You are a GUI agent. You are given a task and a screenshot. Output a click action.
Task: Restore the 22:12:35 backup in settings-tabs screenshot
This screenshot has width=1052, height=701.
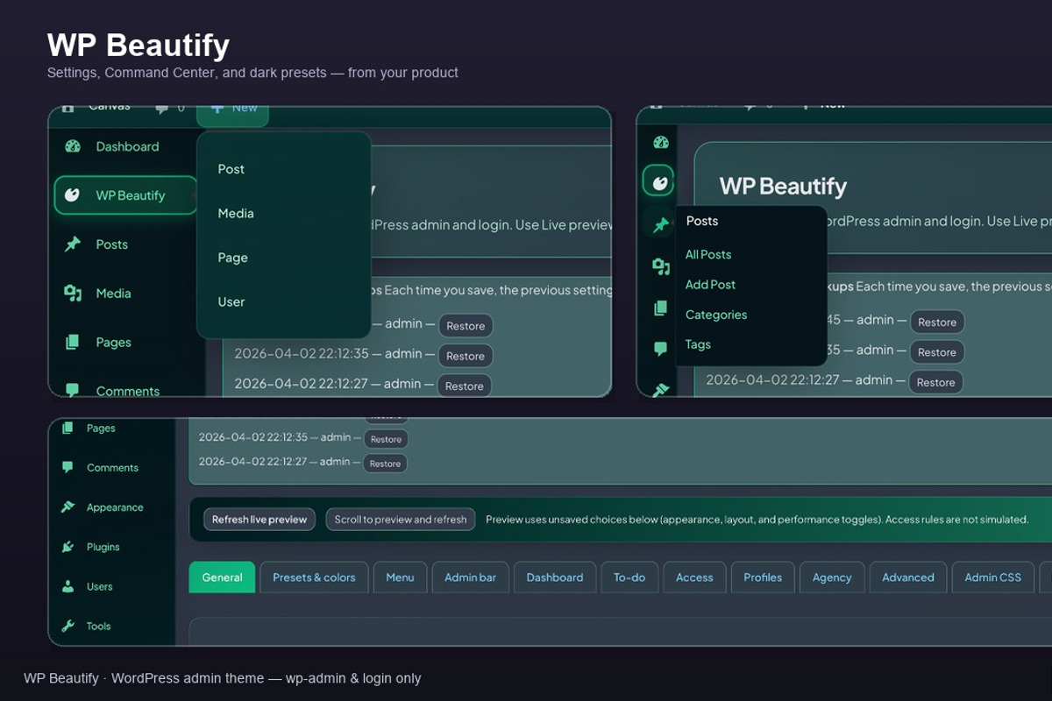386,439
